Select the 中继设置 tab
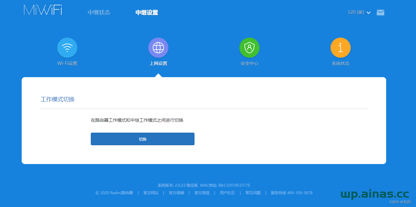Screen dimensions: 416x207 [146, 12]
